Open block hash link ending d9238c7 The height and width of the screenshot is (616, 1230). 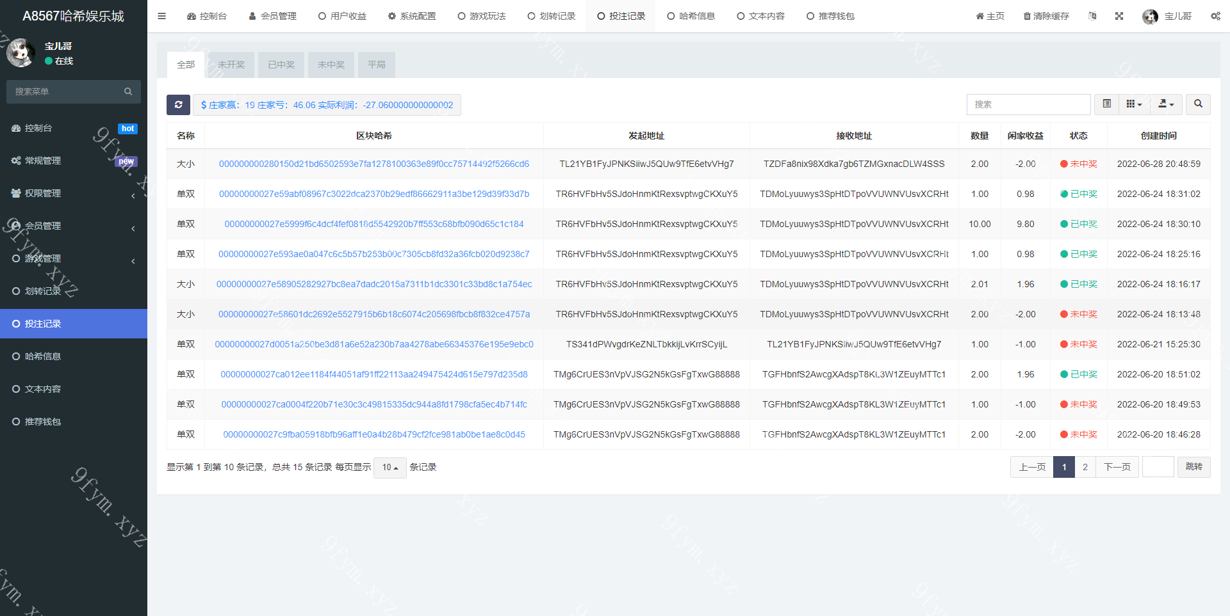tap(374, 254)
